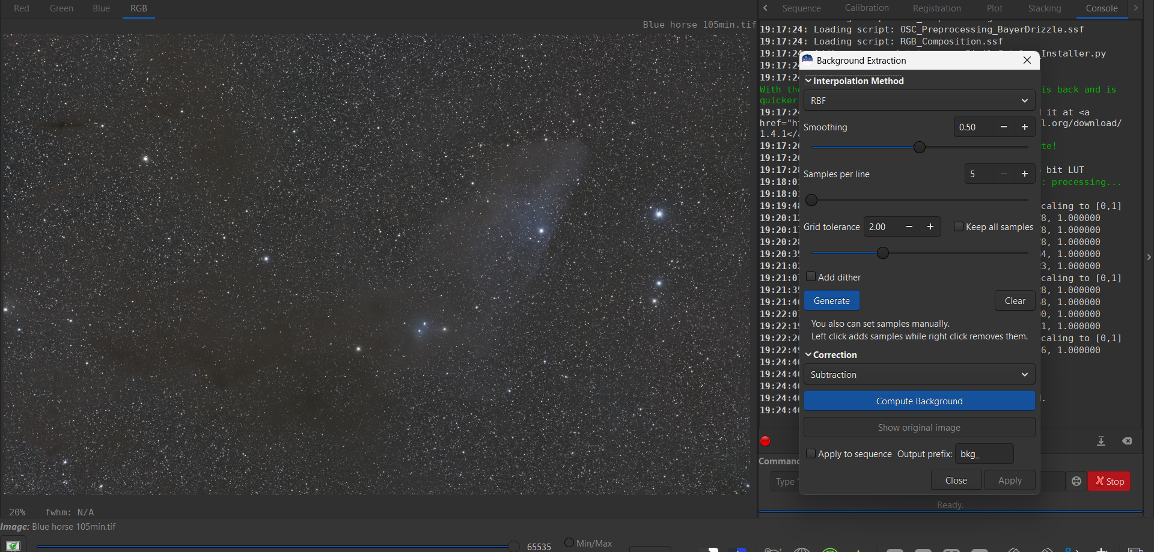
Task: Click the 'Ready.' status text
Action: 950,505
